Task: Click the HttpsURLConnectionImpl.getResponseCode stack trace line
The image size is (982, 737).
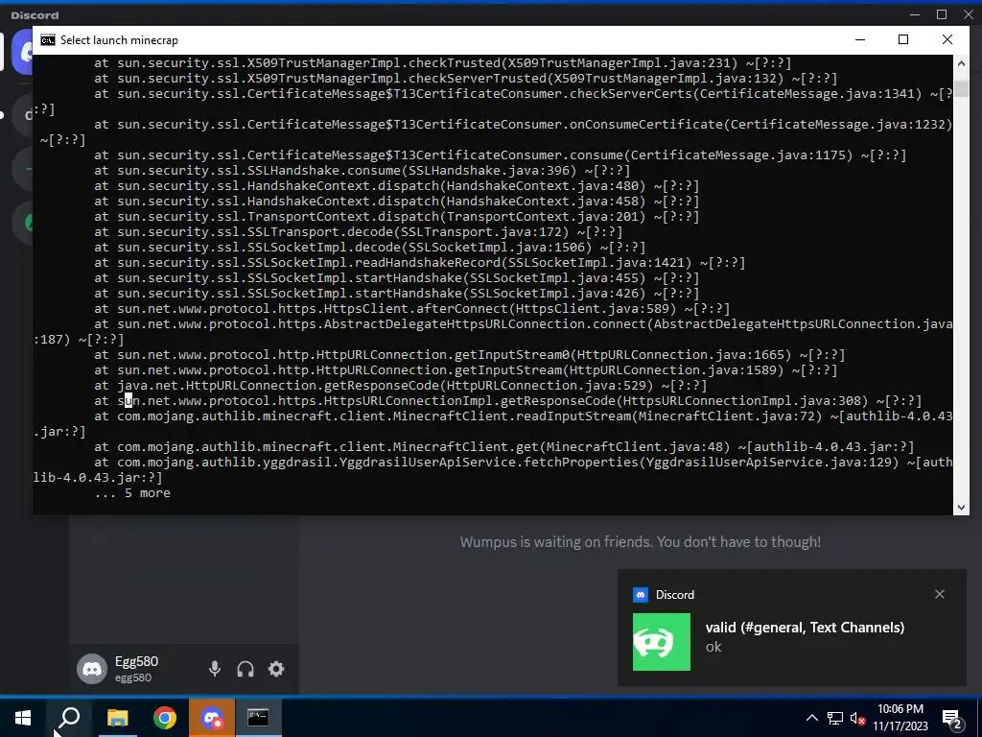Action: point(508,401)
